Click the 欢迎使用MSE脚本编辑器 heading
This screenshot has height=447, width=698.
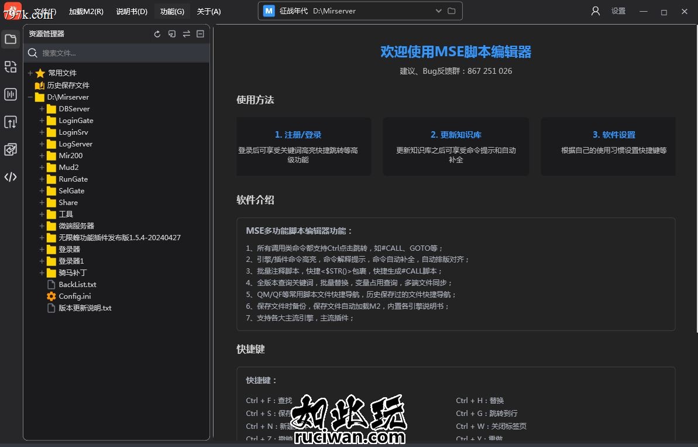tap(456, 52)
